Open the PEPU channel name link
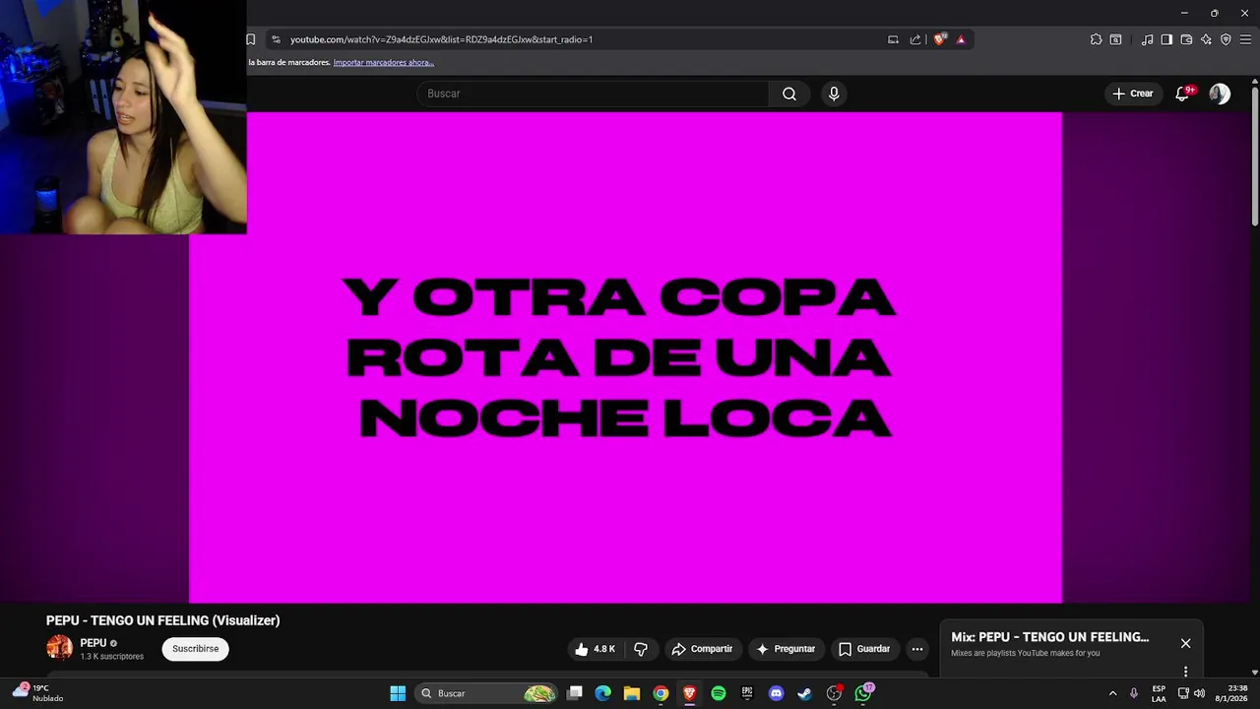1260x709 pixels. point(94,643)
